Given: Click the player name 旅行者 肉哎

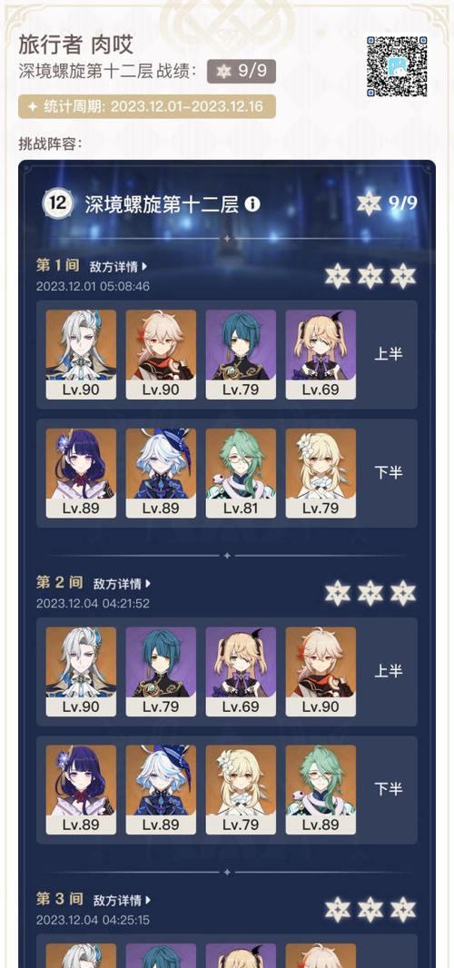Looking at the screenshot, I should coord(76,44).
